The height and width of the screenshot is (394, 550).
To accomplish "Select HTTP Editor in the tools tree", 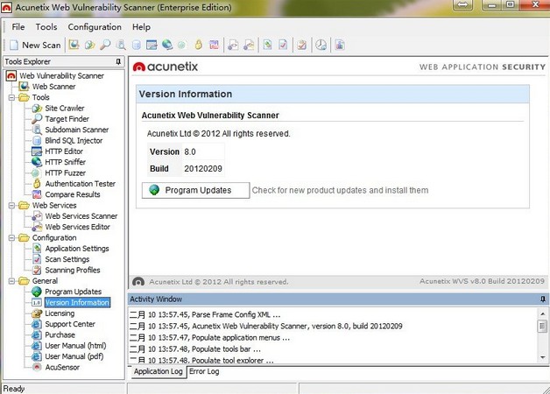I will 64,151.
